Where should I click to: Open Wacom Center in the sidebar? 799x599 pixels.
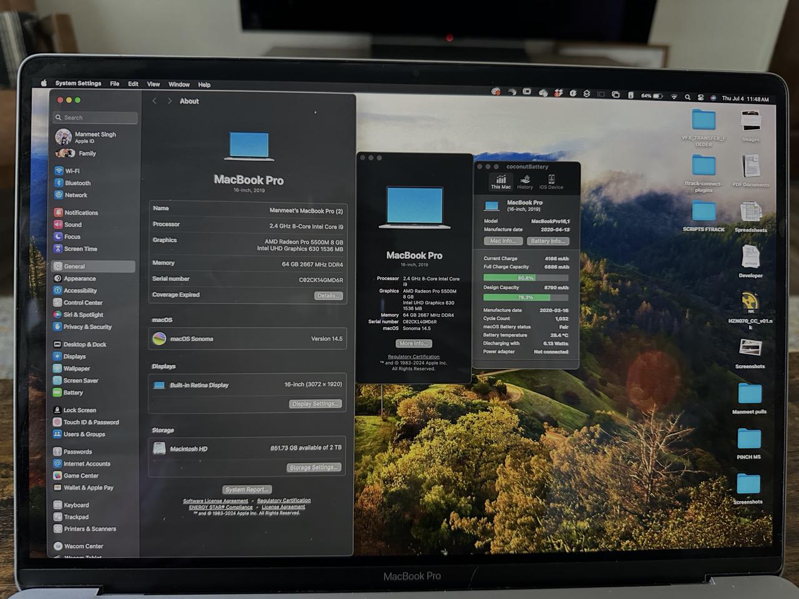click(x=79, y=546)
